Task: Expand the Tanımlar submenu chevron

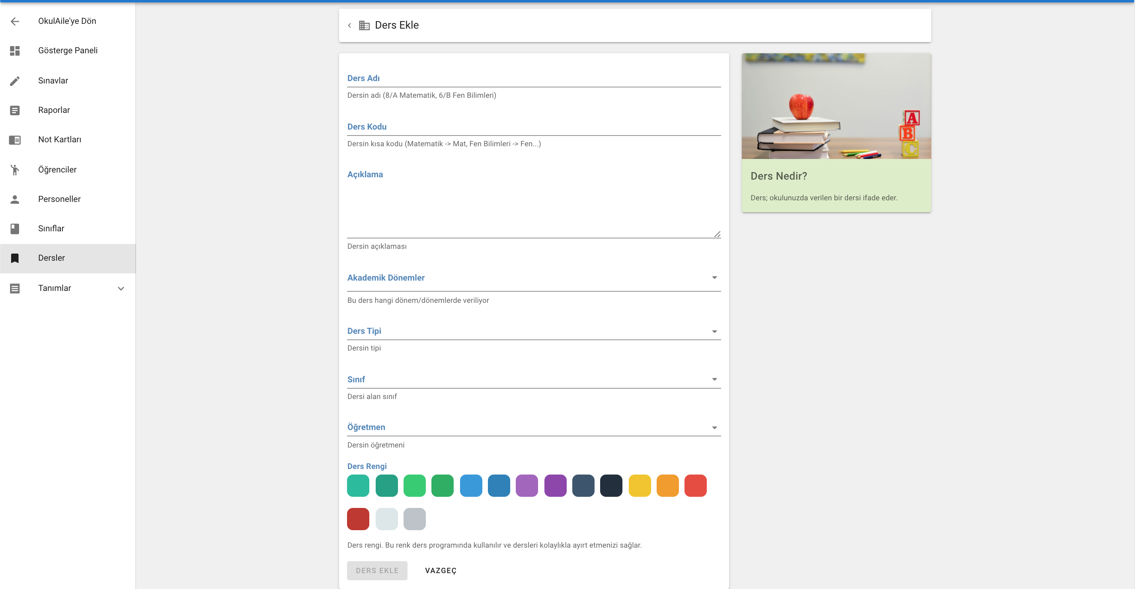Action: point(121,288)
